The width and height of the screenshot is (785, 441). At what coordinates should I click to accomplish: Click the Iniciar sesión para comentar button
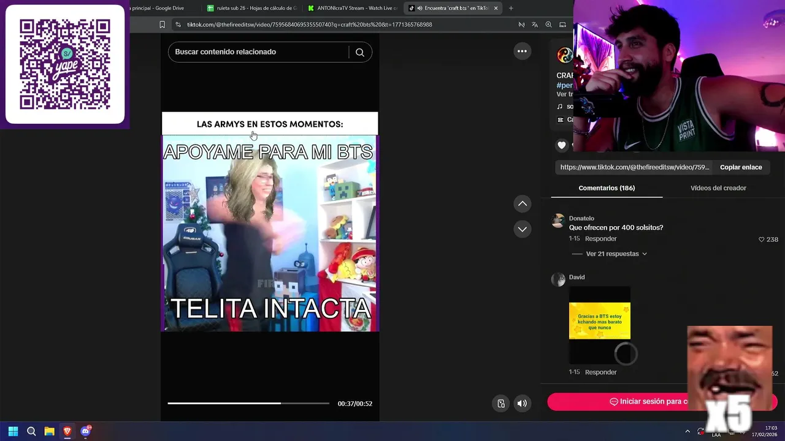[x=662, y=402]
